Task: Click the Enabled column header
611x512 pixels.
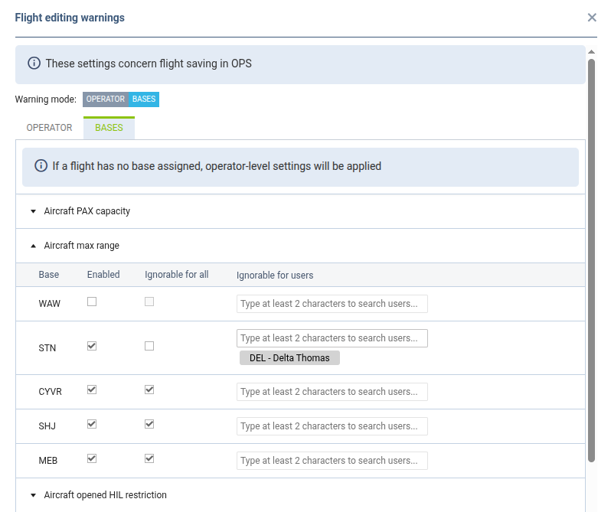Action: coord(103,275)
